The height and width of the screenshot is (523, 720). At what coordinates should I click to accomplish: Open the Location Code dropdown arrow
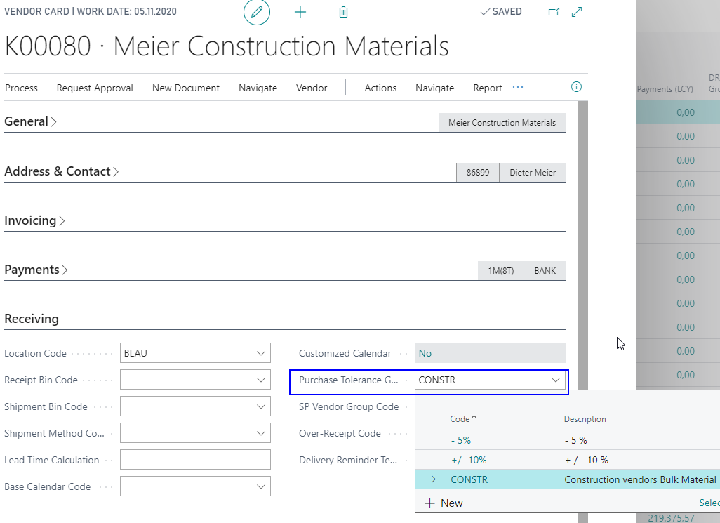click(261, 353)
